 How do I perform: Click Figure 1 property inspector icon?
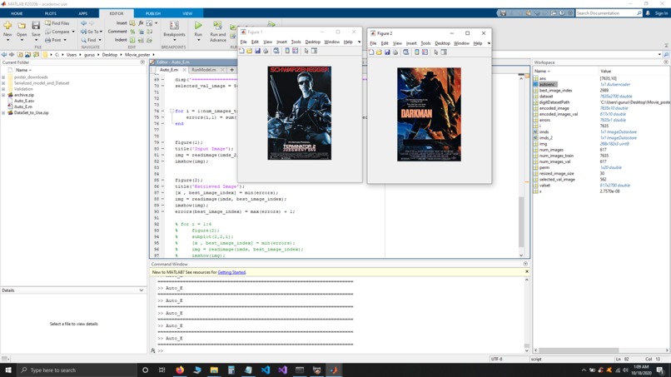pyautogui.click(x=315, y=51)
